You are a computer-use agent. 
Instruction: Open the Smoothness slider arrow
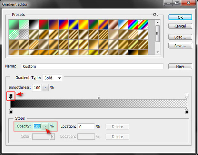point(45,88)
